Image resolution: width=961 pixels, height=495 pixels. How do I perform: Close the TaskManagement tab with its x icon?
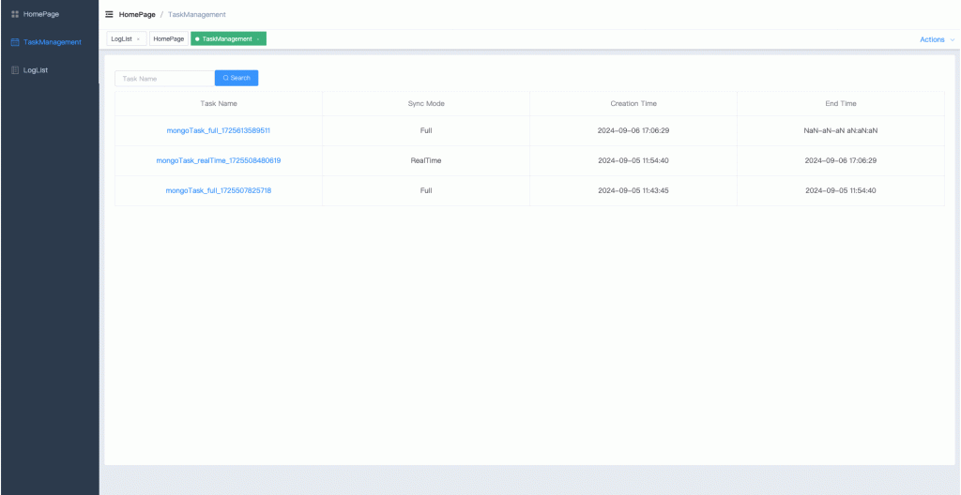pyautogui.click(x=258, y=39)
